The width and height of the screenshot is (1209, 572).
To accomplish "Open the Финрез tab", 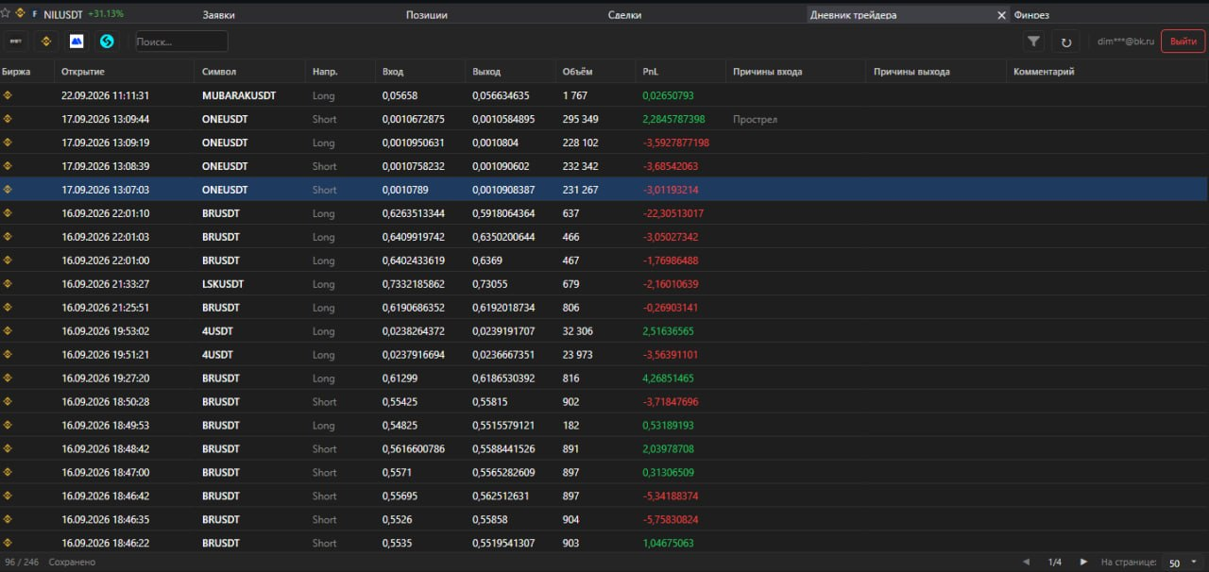I will coord(1031,15).
